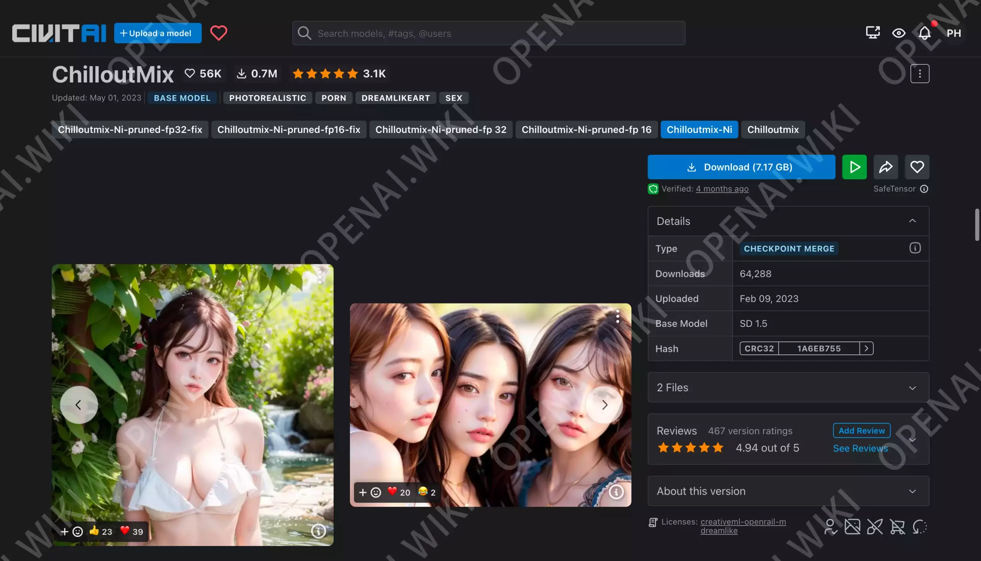Click the share icon next to download button

885,166
